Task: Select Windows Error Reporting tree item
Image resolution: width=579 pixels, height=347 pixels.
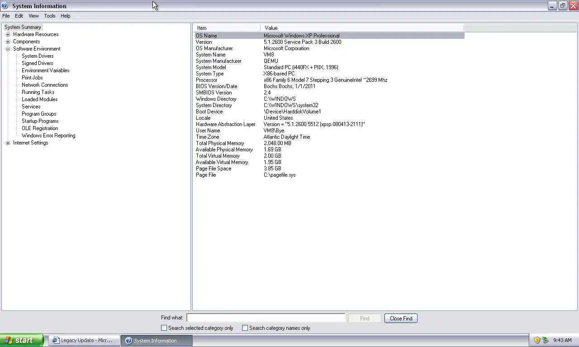Action: tap(48, 136)
